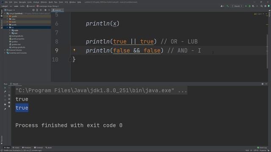Open the View menu
Viewport: 271px width, 152px height.
(x=16, y=2)
